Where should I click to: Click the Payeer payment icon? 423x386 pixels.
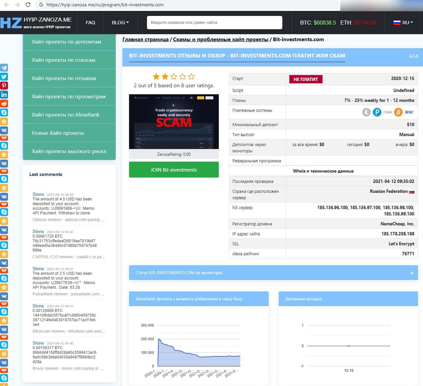pyautogui.click(x=377, y=112)
